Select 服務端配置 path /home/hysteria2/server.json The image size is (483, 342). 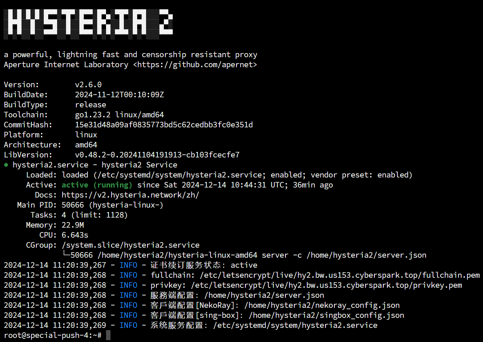tap(264, 295)
